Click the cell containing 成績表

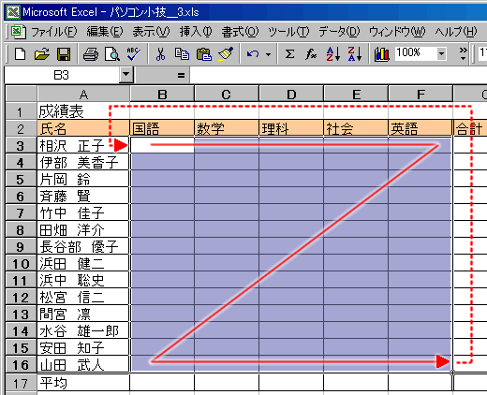[x=83, y=111]
